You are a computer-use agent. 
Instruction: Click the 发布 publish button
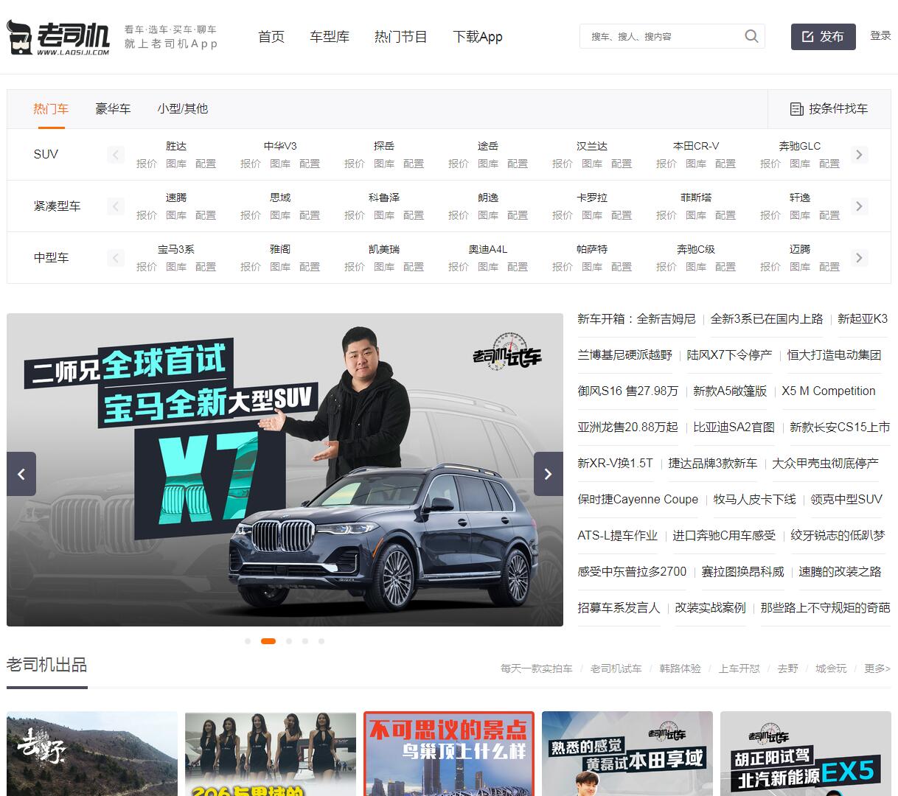tap(824, 37)
